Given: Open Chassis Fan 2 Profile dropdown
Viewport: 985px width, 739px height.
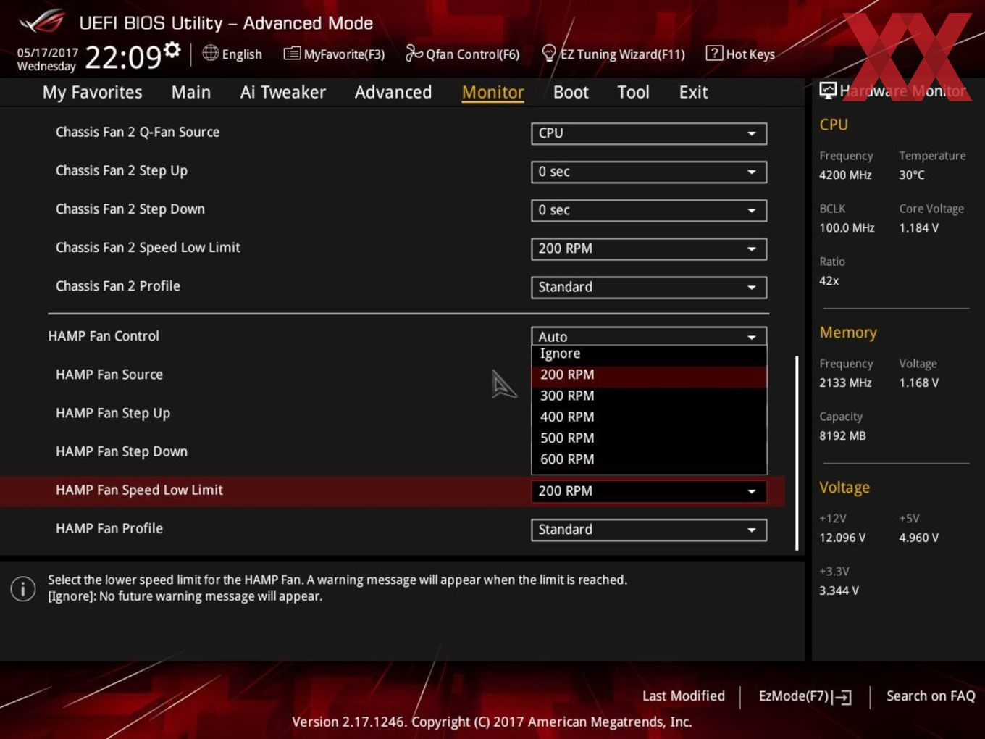Looking at the screenshot, I should pyautogui.click(x=649, y=287).
